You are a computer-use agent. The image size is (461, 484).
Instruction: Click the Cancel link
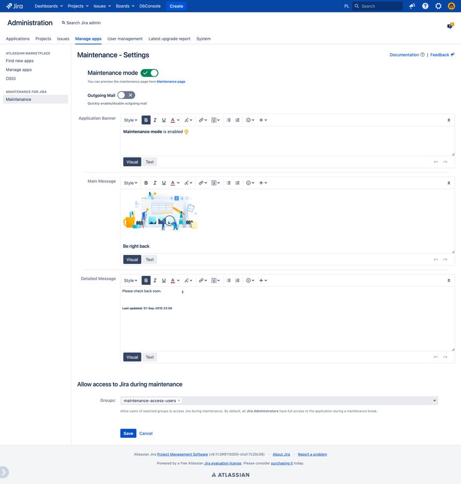click(x=146, y=433)
